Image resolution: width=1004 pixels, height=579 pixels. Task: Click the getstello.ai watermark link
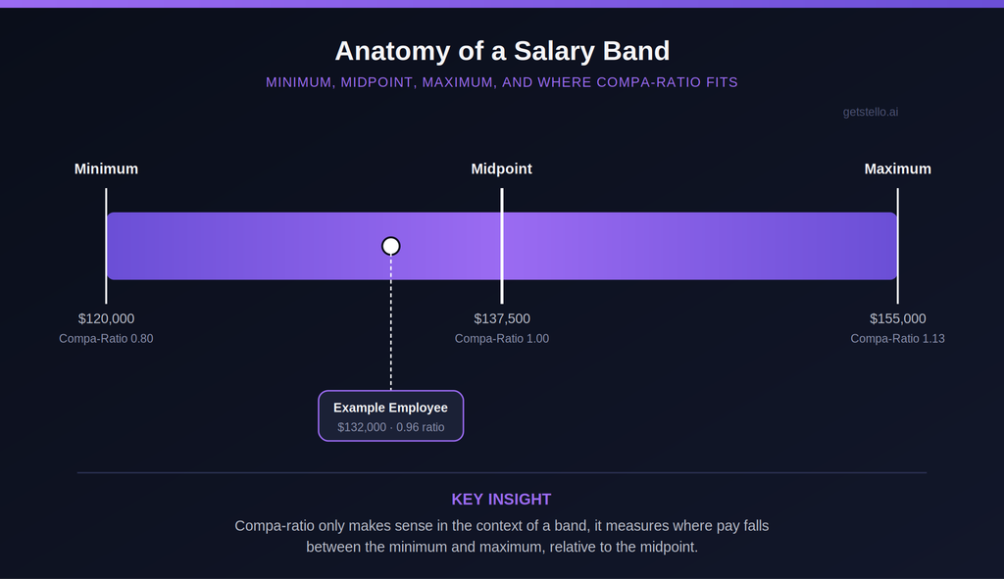[x=871, y=112]
